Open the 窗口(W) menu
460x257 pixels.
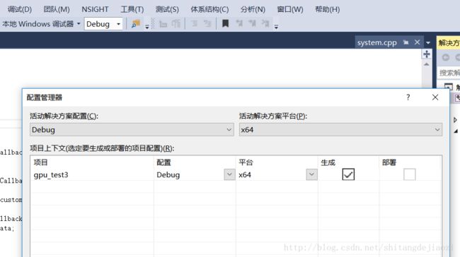coord(290,9)
